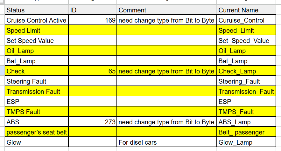
Task: Click the passenger's seat belt cell
Action: pos(37,132)
